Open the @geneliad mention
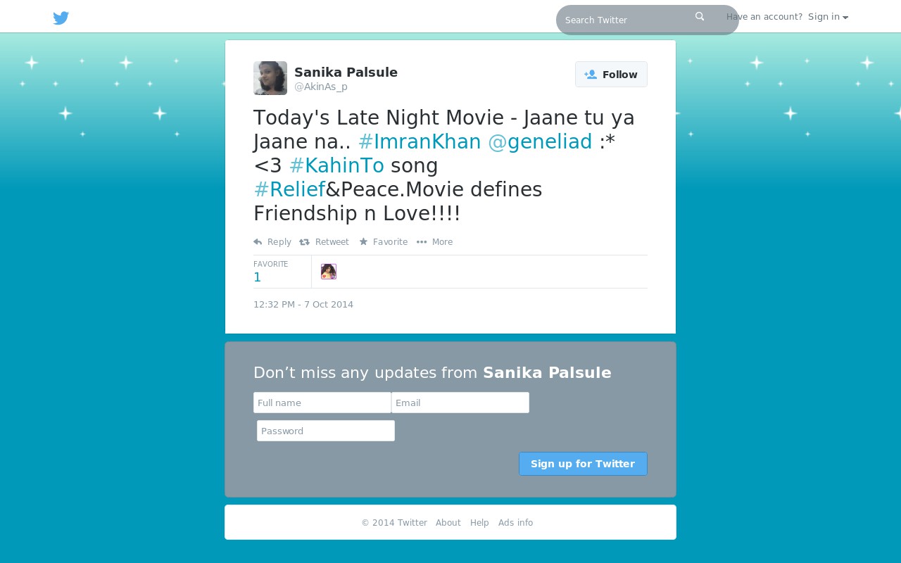 540,141
